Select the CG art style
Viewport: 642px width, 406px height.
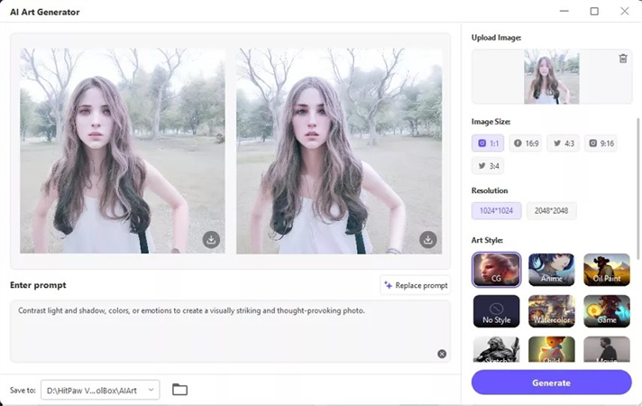[496, 270]
